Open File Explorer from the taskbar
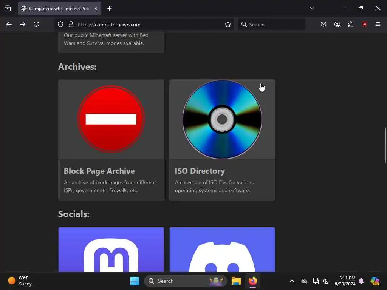 pyautogui.click(x=236, y=281)
